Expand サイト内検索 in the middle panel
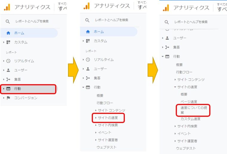 click(x=107, y=125)
